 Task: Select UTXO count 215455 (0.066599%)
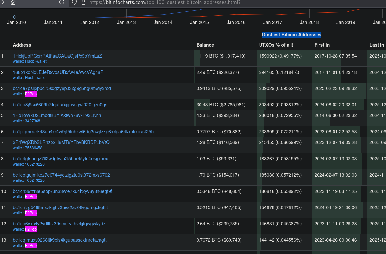[x=280, y=142]
